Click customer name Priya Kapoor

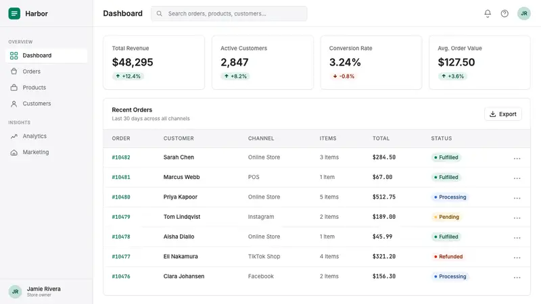(181, 197)
